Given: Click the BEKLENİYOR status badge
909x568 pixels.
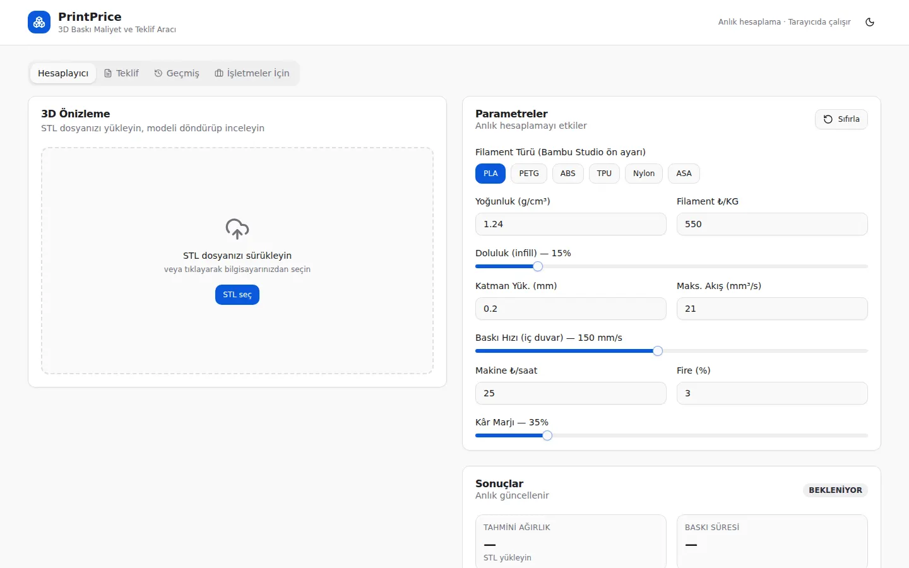Looking at the screenshot, I should pos(835,490).
